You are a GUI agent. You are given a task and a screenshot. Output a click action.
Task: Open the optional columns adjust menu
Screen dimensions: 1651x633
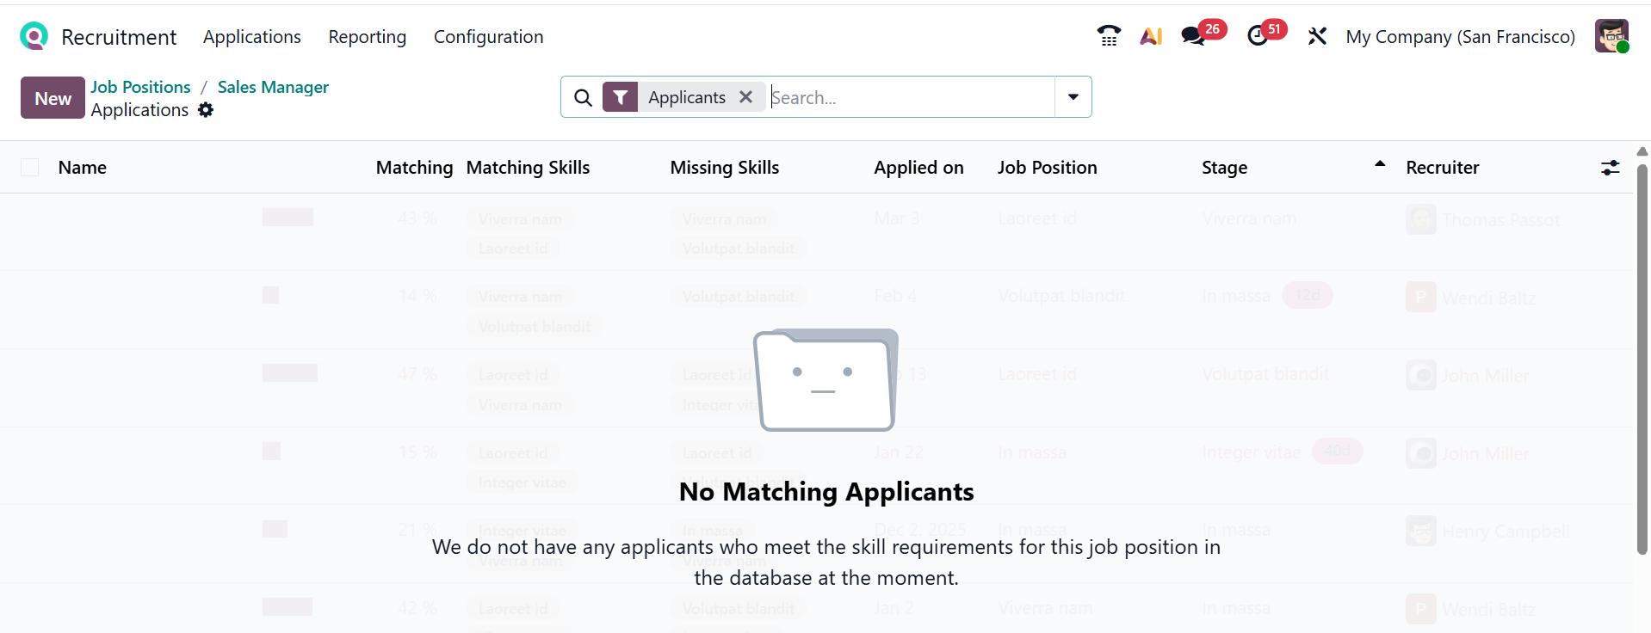pos(1610,168)
